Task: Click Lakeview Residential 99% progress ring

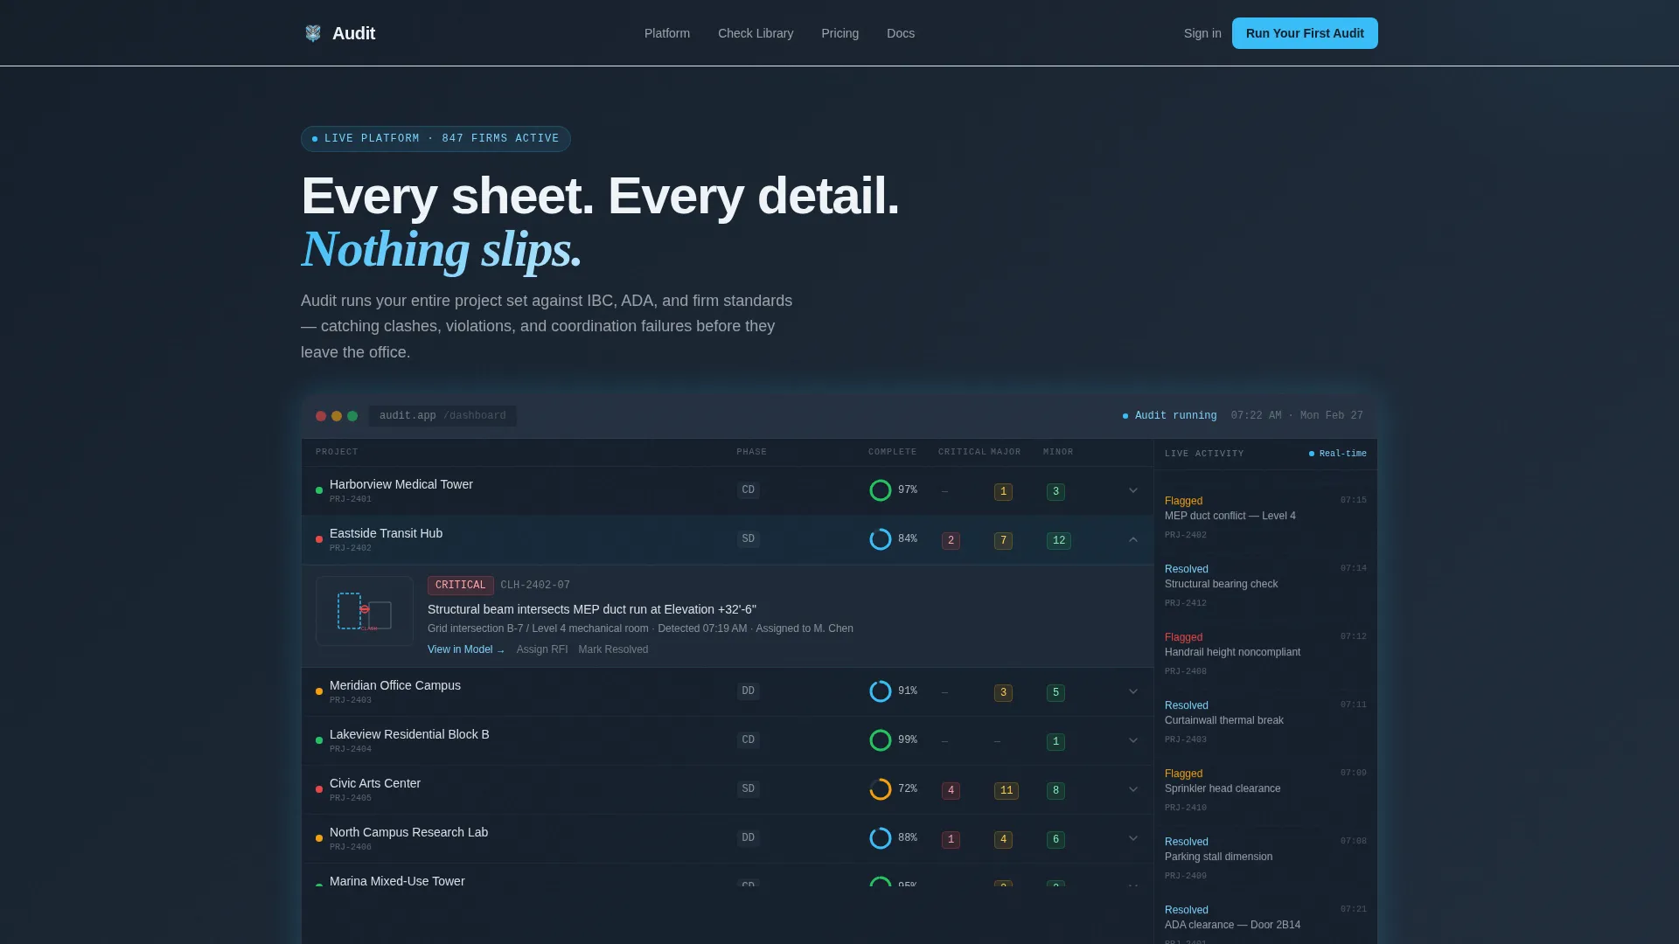Action: click(881, 740)
